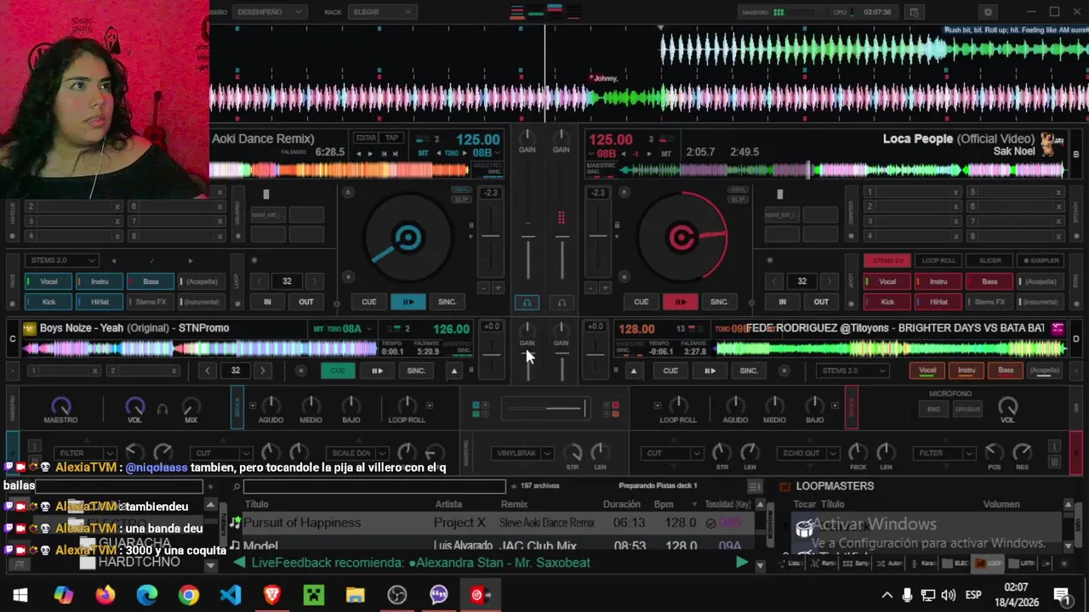1089x612 pixels.
Task: Click headphone cue icon for right channel
Action: [562, 302]
